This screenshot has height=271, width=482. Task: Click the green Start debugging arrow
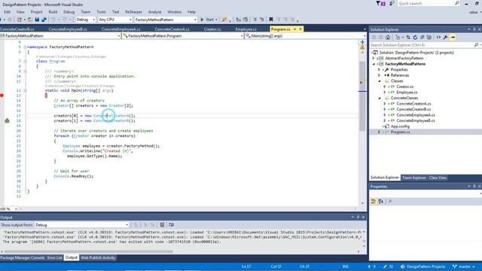(202, 20)
